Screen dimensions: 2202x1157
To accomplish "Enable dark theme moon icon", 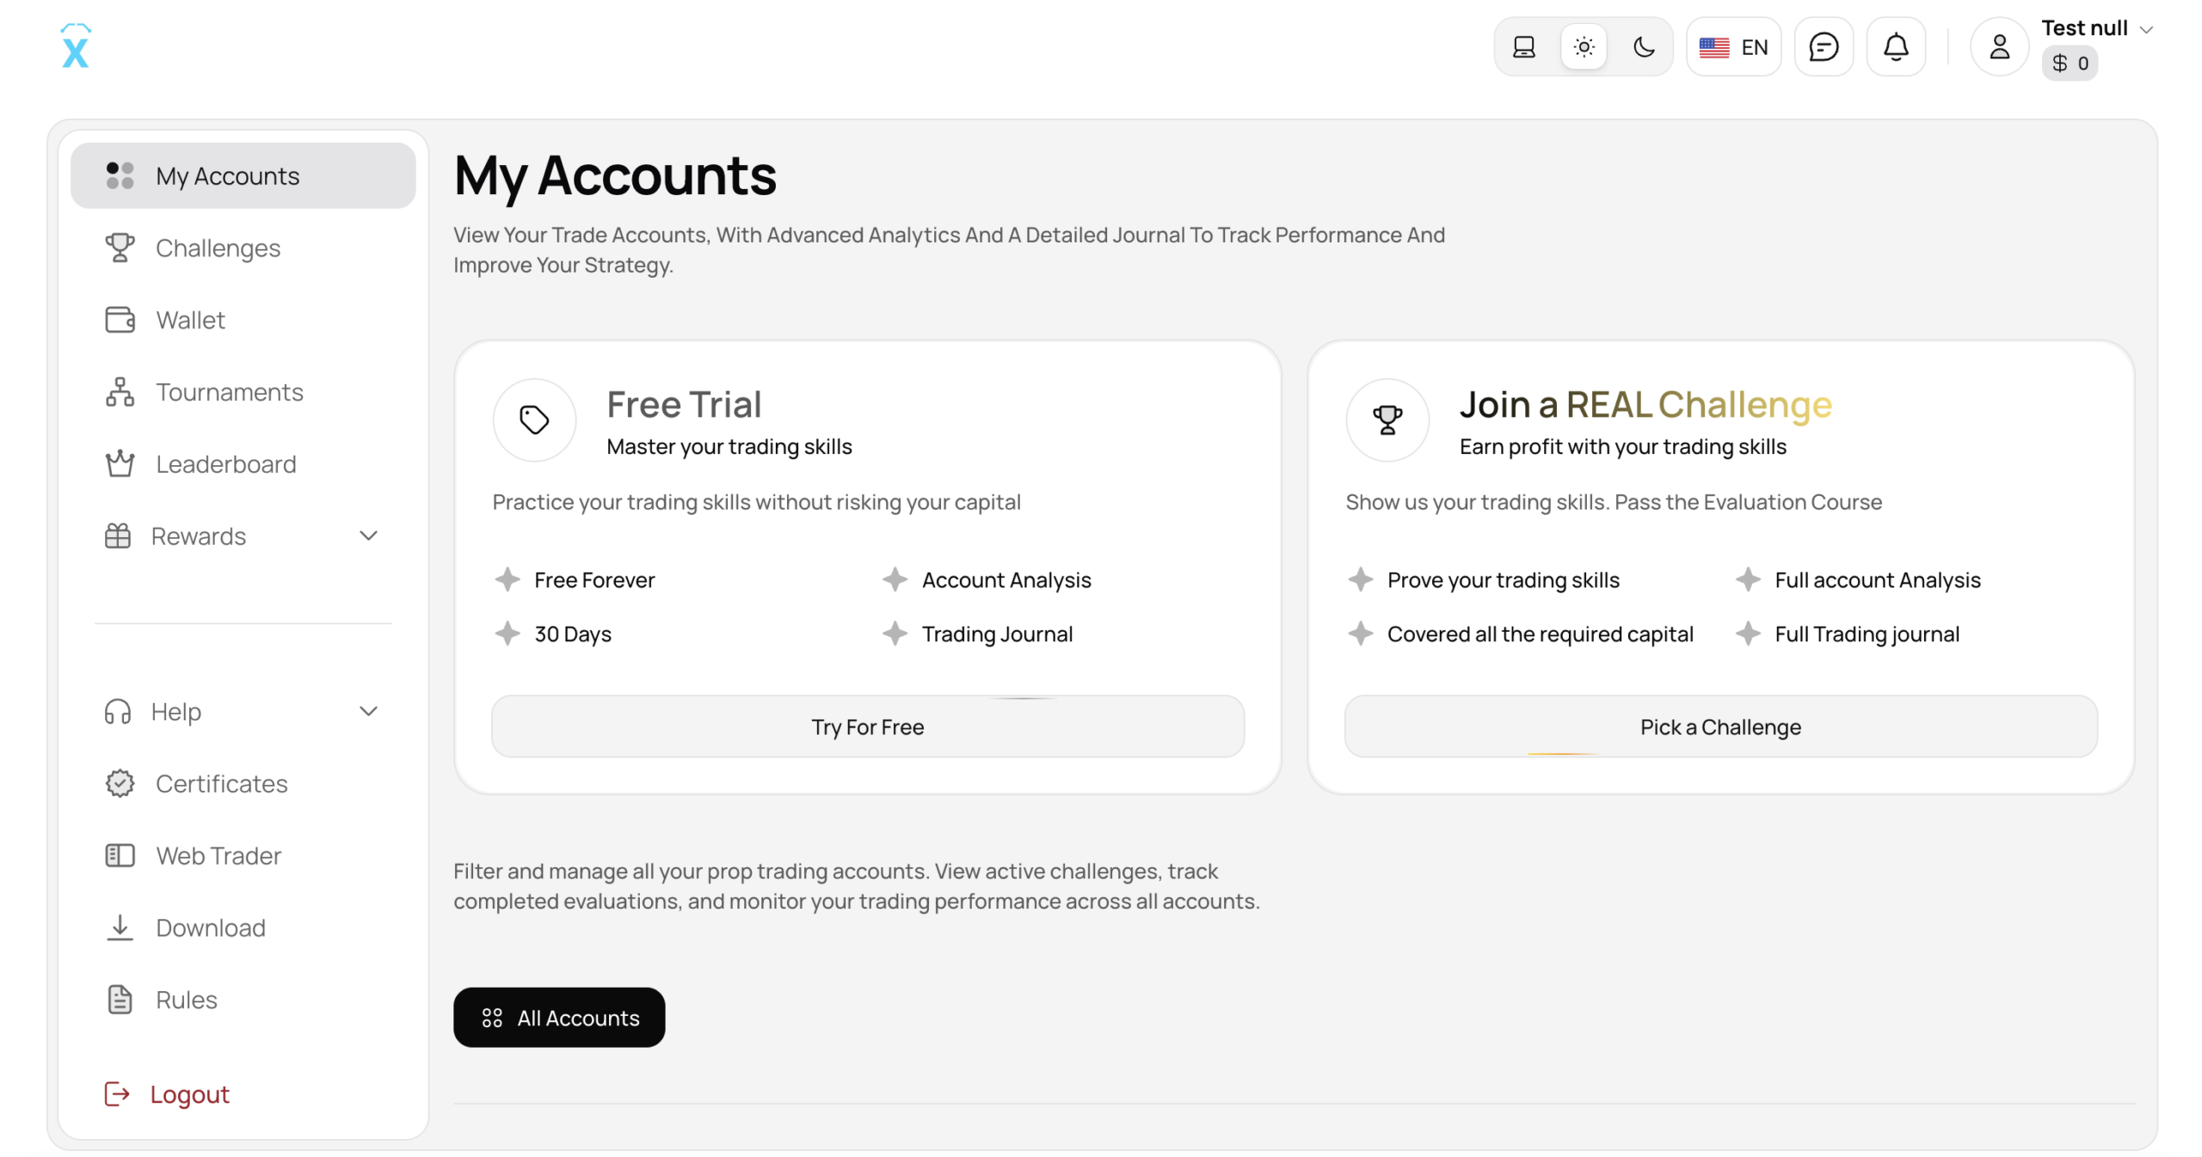I will click(x=1644, y=46).
